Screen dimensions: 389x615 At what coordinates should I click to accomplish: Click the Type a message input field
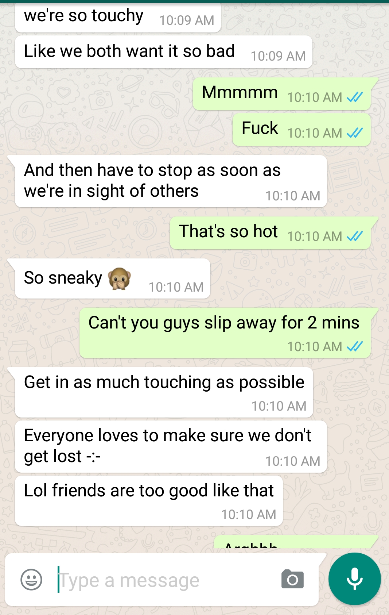164,580
